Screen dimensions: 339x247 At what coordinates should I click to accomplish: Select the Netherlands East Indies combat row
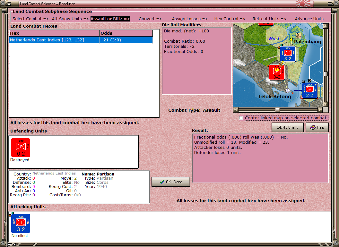pos(54,40)
